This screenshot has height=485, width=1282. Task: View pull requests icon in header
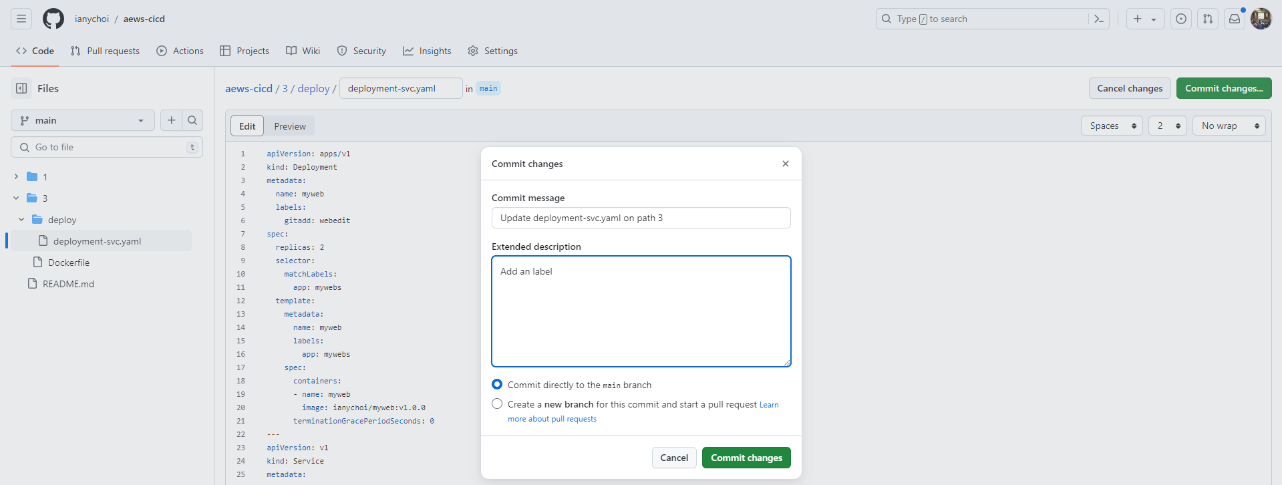point(1208,19)
